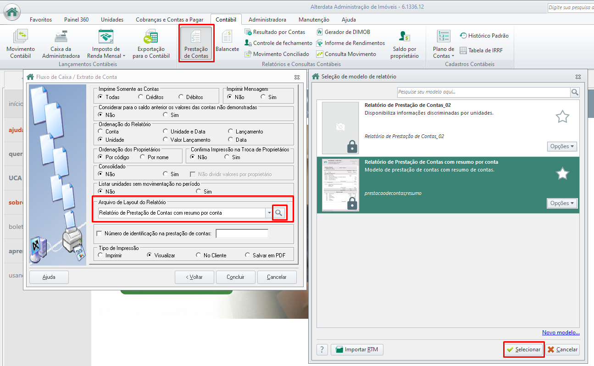Favorite the Prestação de Contas_02 star
594x366 pixels.
click(x=562, y=117)
